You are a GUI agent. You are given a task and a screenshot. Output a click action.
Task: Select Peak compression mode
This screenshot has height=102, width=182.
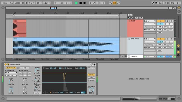91,75
